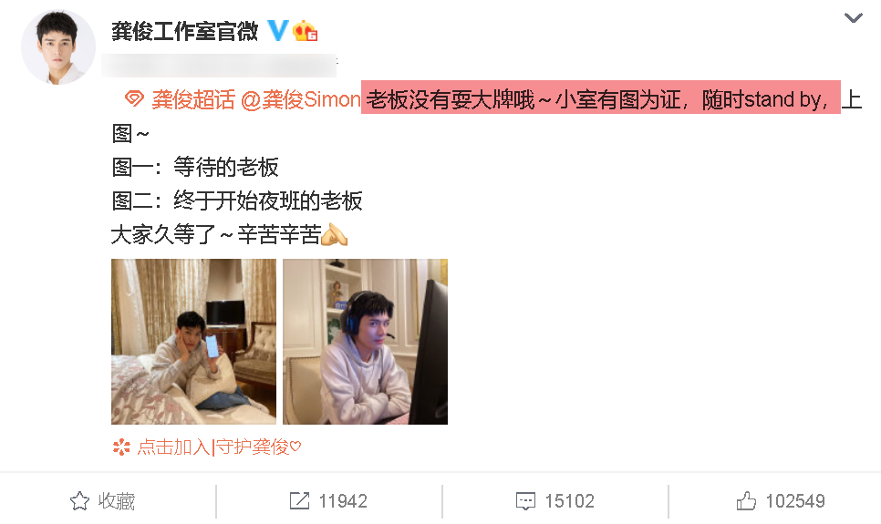Open reposts count 11942
Screen dimensions: 881x524
(x=343, y=501)
